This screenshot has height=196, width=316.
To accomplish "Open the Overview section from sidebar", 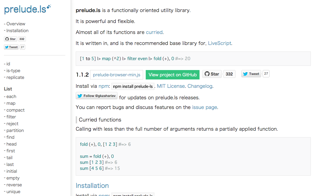I will pos(16,24).
